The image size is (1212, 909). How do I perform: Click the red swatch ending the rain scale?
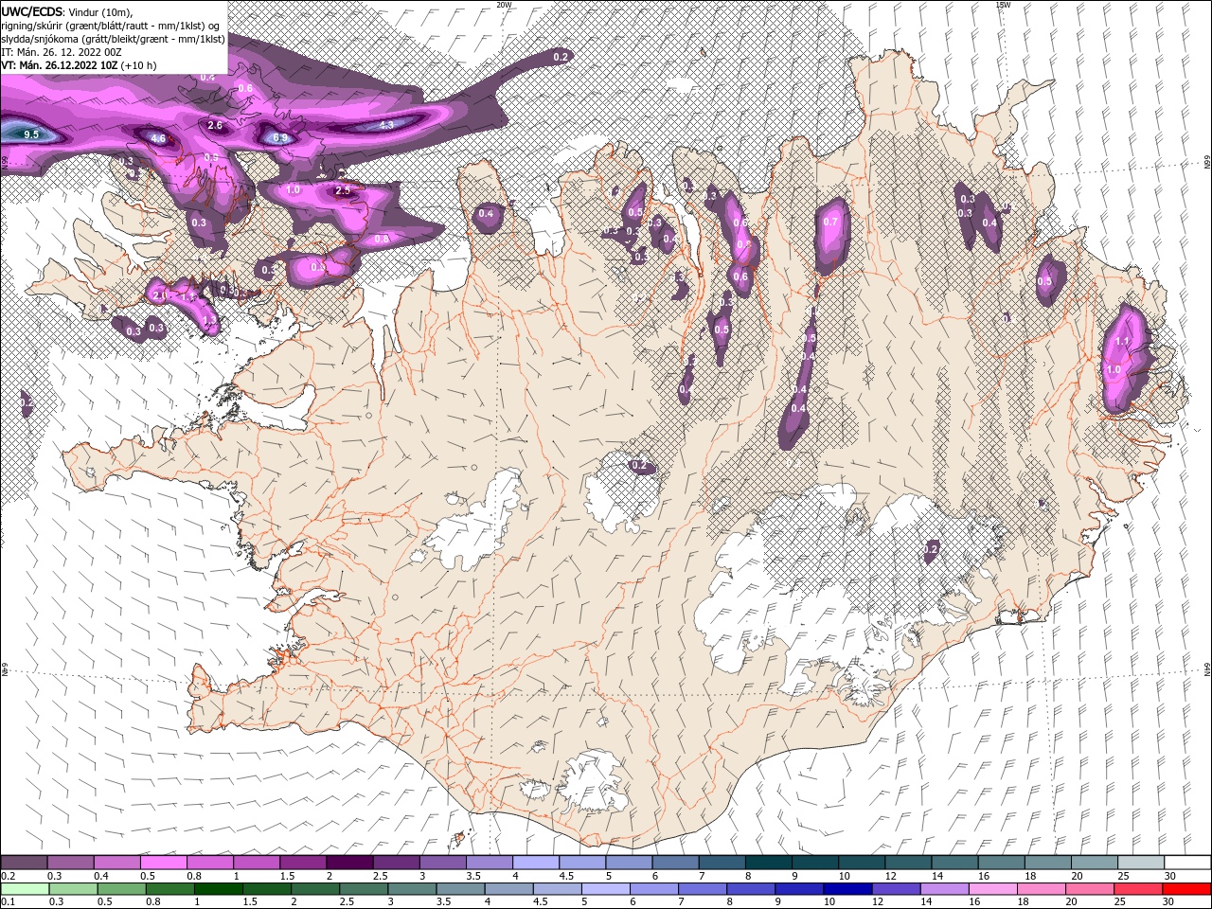tap(1188, 889)
